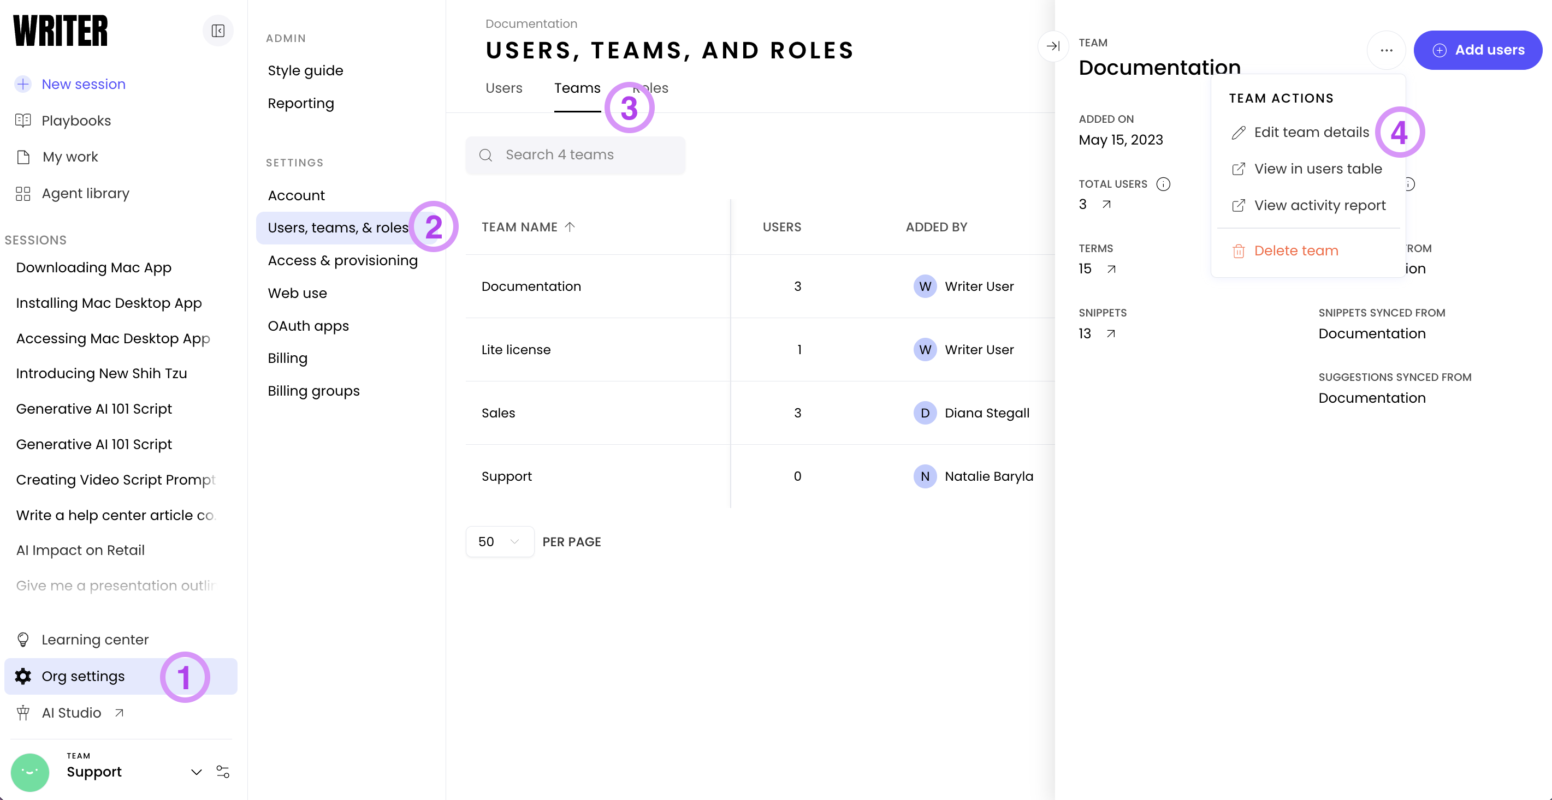The height and width of the screenshot is (800, 1552).
Task: Choose Delete team from team actions
Action: click(1295, 251)
